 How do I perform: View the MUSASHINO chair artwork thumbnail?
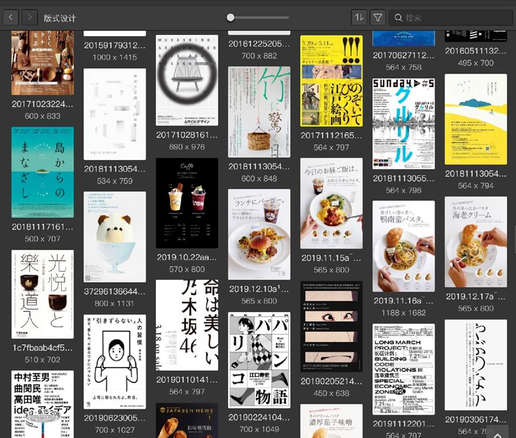point(187,80)
